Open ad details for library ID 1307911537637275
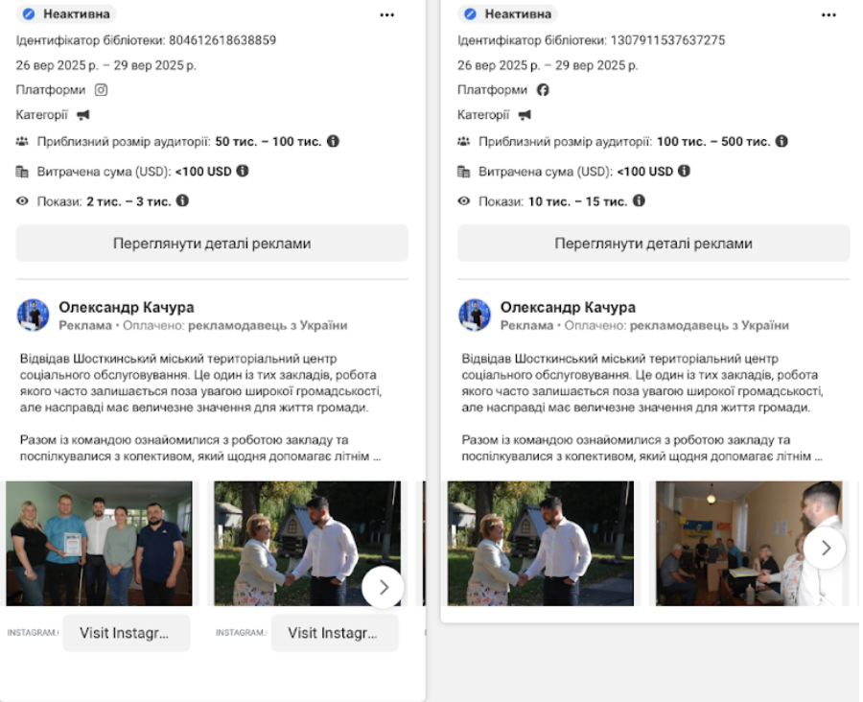 (x=653, y=244)
